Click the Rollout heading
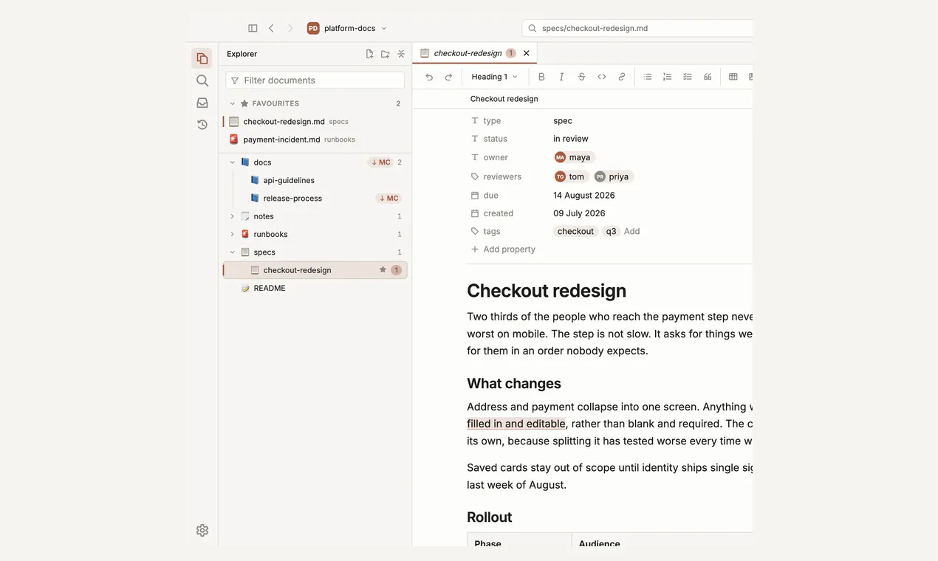The height and width of the screenshot is (561, 938). [490, 517]
